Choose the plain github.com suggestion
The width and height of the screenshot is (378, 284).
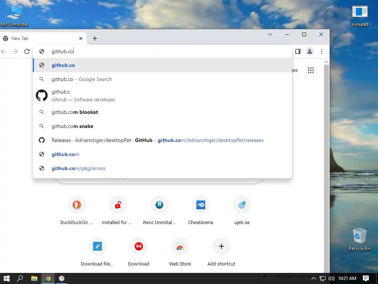[162, 154]
